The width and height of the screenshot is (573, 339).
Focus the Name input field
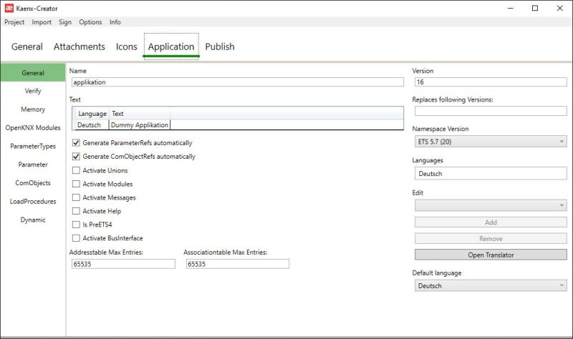238,82
